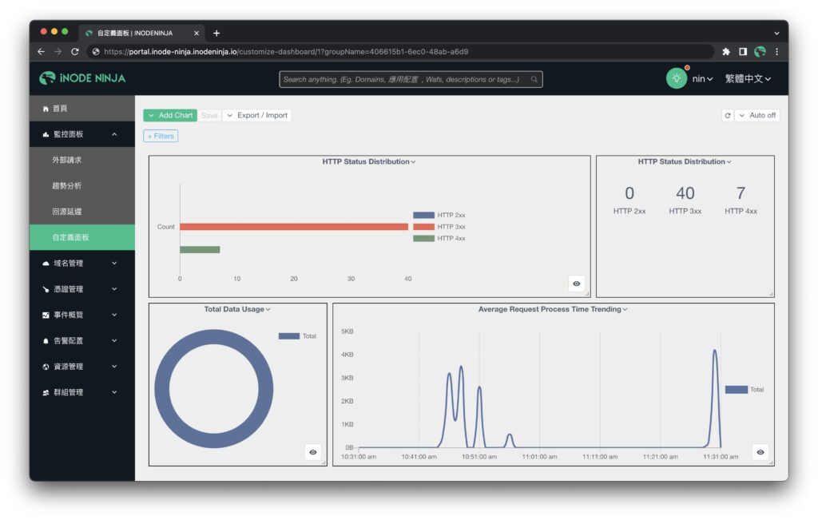The image size is (818, 520).
Task: Click the 11:01:00 am x-axis label
Action: click(x=539, y=457)
